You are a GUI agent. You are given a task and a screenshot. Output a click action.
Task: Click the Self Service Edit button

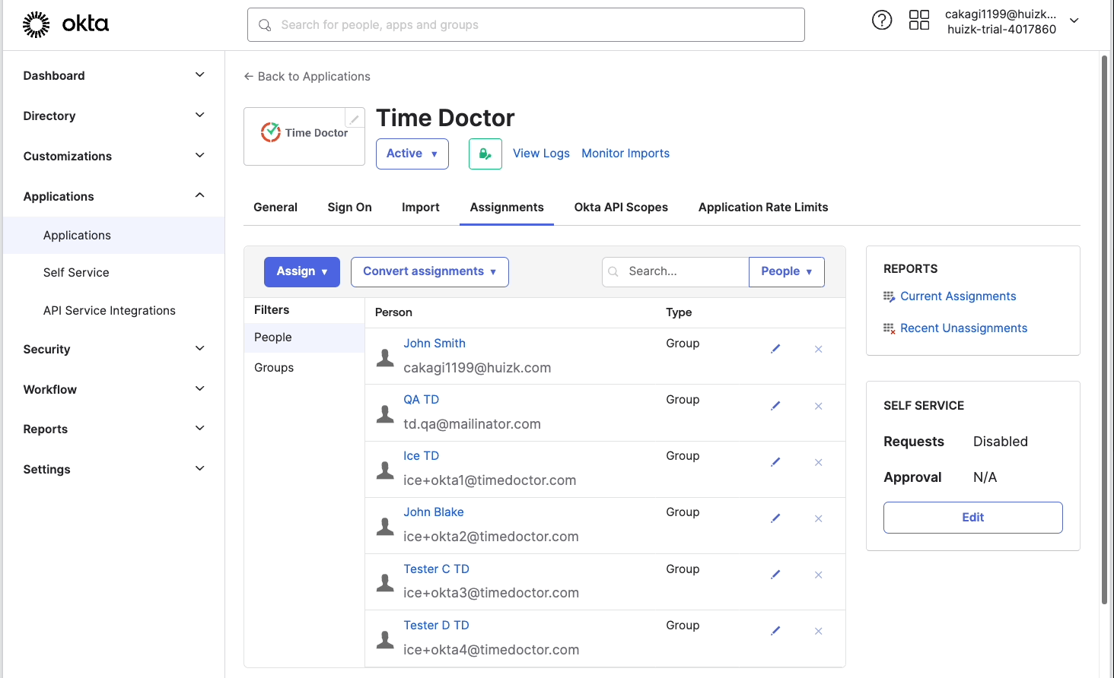coord(972,518)
